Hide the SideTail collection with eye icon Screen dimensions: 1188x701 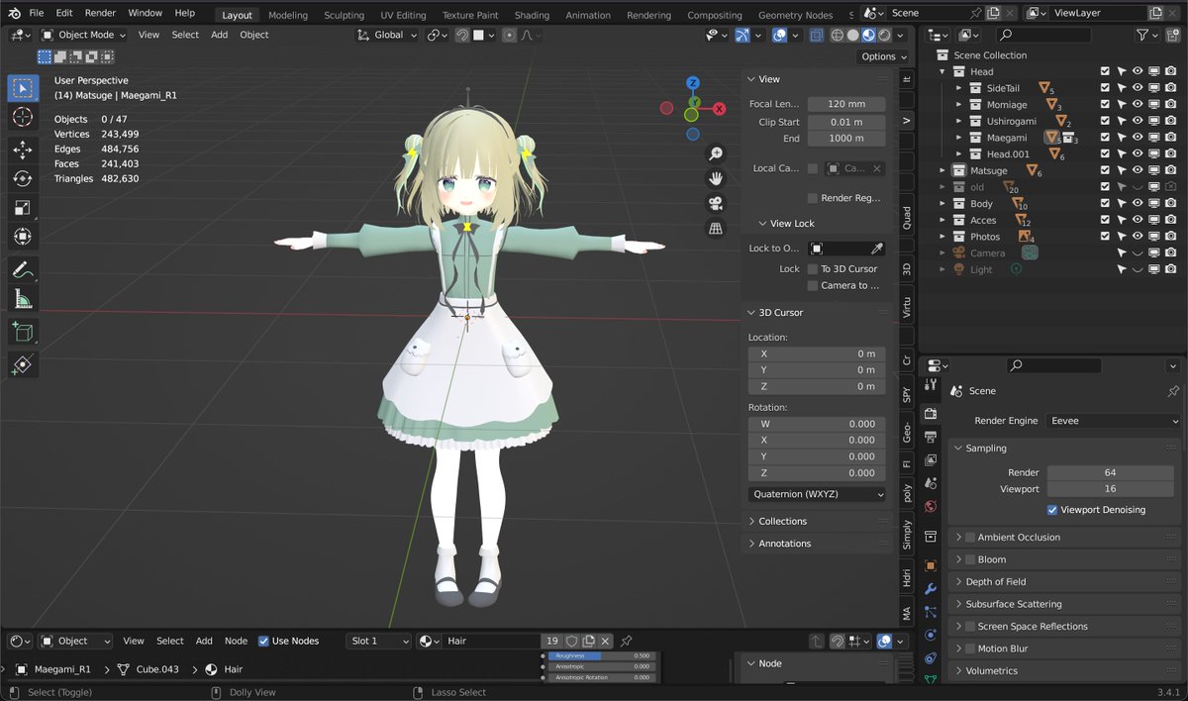[1138, 88]
